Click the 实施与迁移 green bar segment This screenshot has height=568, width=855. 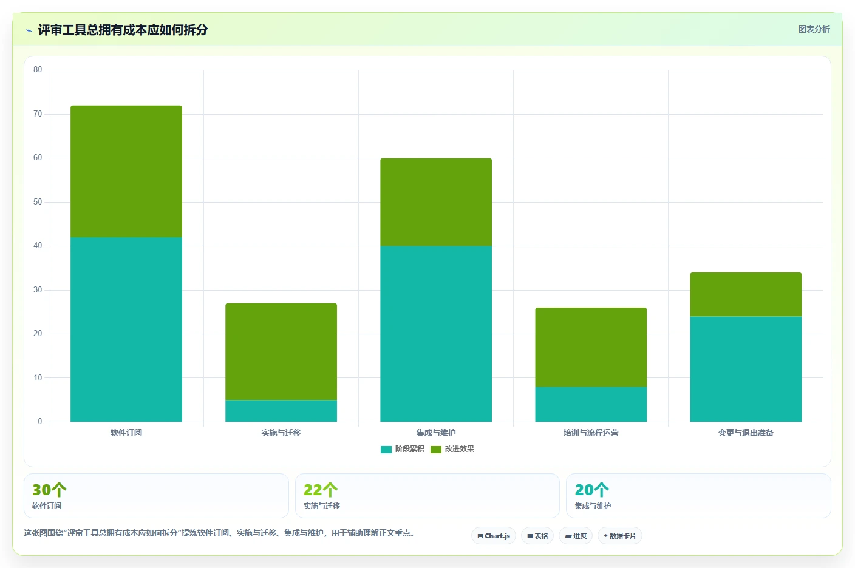point(281,351)
